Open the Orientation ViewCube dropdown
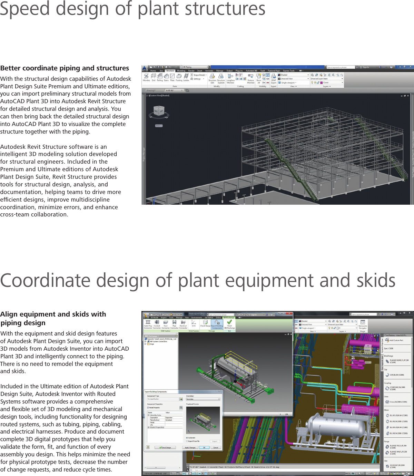 [219, 399]
